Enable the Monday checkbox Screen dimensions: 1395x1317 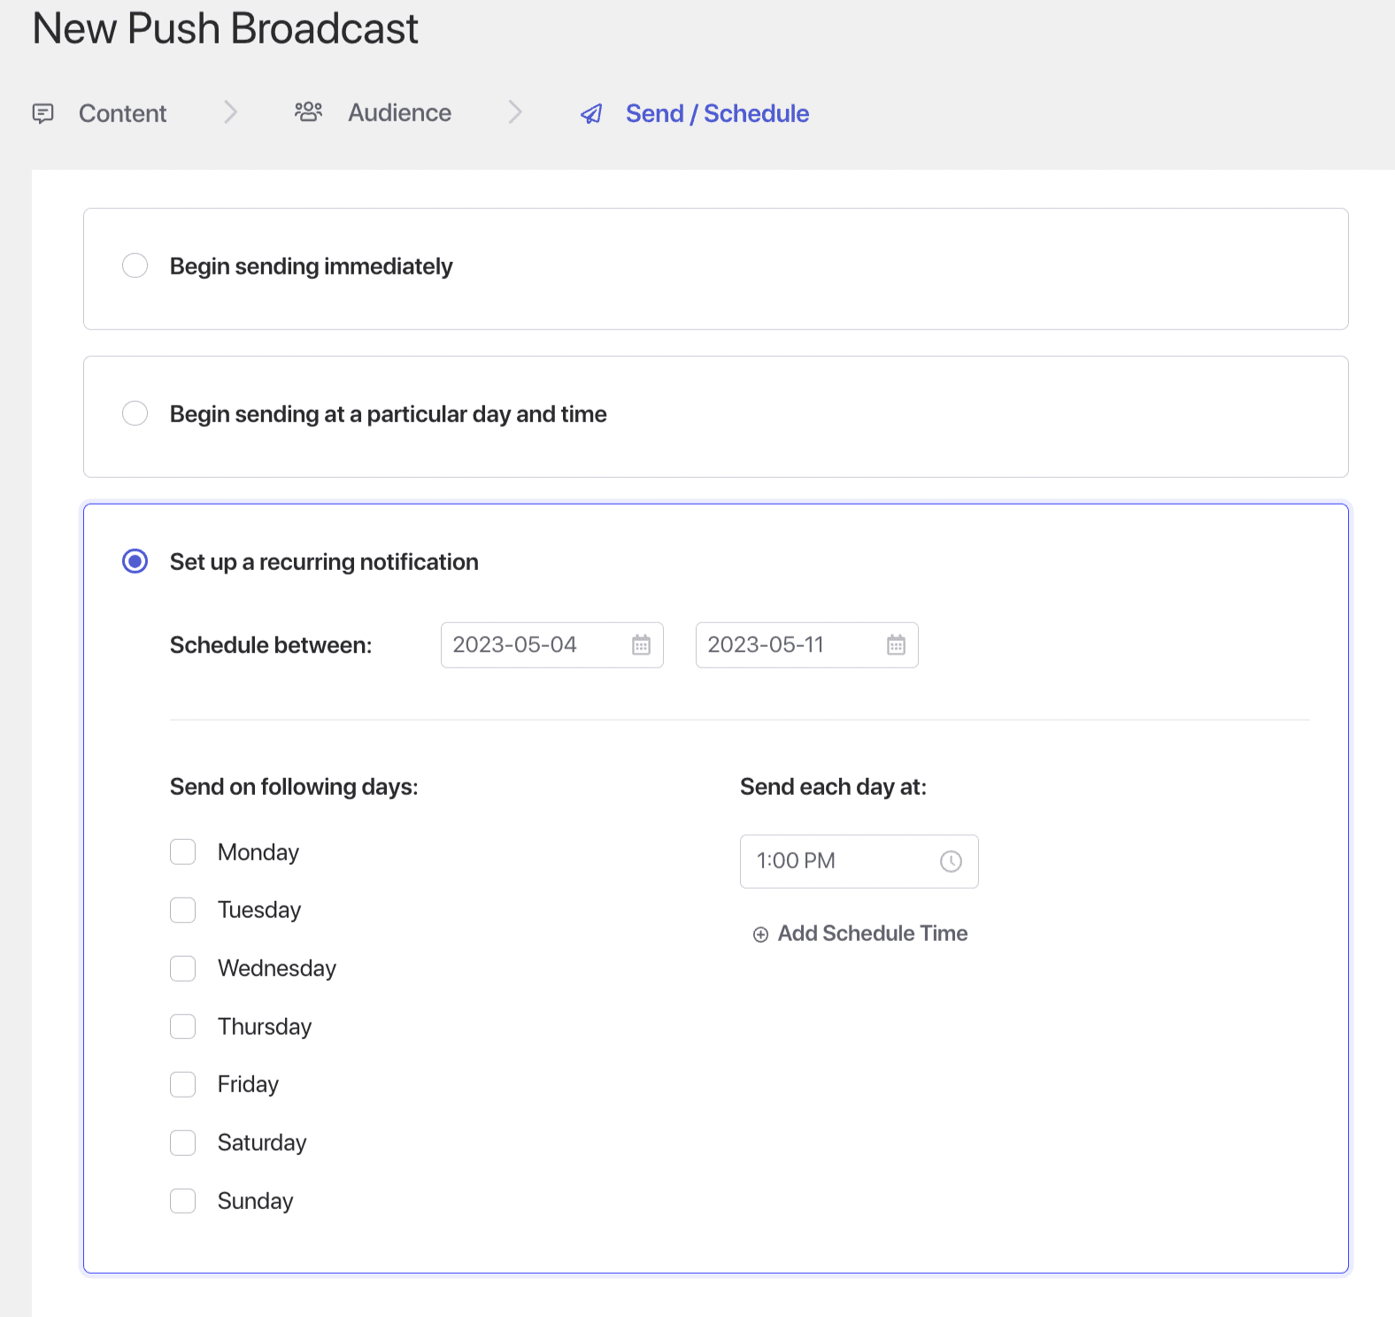(183, 852)
